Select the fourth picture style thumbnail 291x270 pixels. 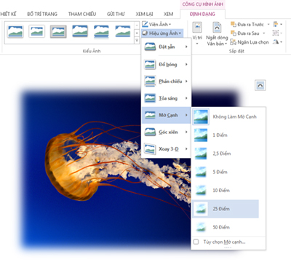(x=80, y=31)
